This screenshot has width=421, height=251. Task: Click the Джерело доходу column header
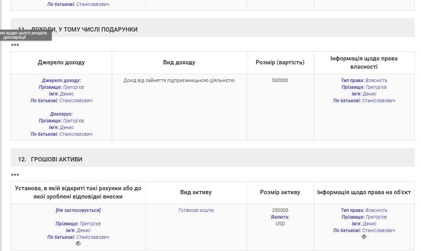click(x=61, y=62)
